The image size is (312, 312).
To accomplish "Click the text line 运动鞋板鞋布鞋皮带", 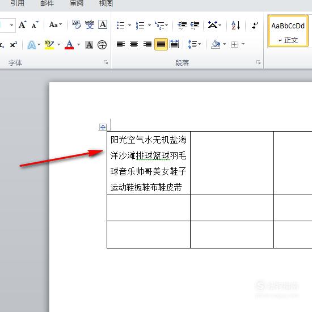I will (x=146, y=187).
